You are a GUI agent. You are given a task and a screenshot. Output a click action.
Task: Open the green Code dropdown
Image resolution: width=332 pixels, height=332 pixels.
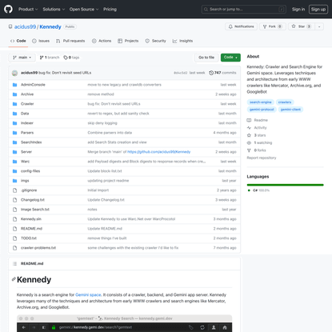tap(230, 58)
